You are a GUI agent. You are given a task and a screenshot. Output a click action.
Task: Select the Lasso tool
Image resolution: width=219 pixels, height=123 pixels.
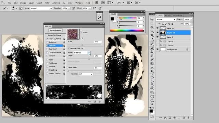152,27
